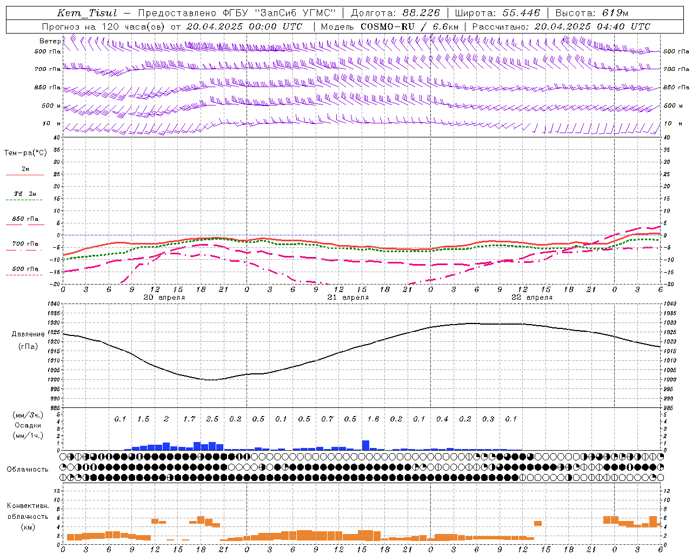692x554 pixels.
Task: Click the 'Осадки' precipitation panel label
Action: click(x=28, y=426)
